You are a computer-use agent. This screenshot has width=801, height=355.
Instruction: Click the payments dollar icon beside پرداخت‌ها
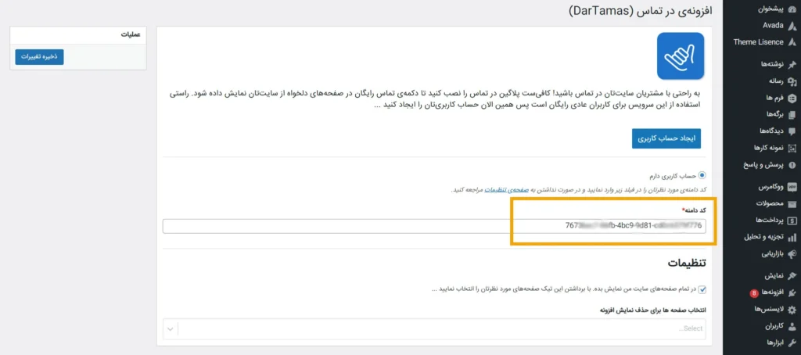tap(792, 221)
